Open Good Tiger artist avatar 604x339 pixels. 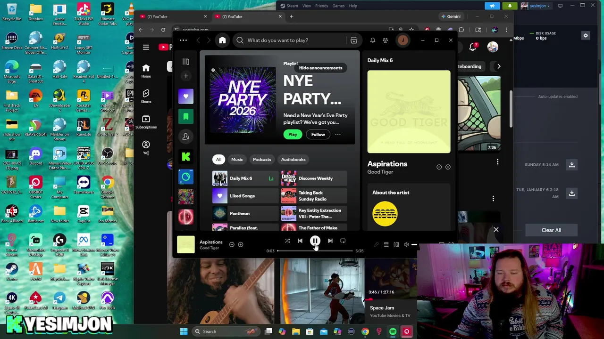tap(385, 214)
